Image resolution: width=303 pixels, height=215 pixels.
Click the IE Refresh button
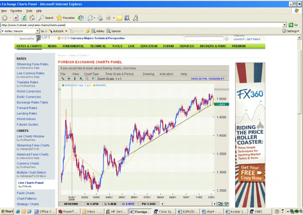(24, 18)
